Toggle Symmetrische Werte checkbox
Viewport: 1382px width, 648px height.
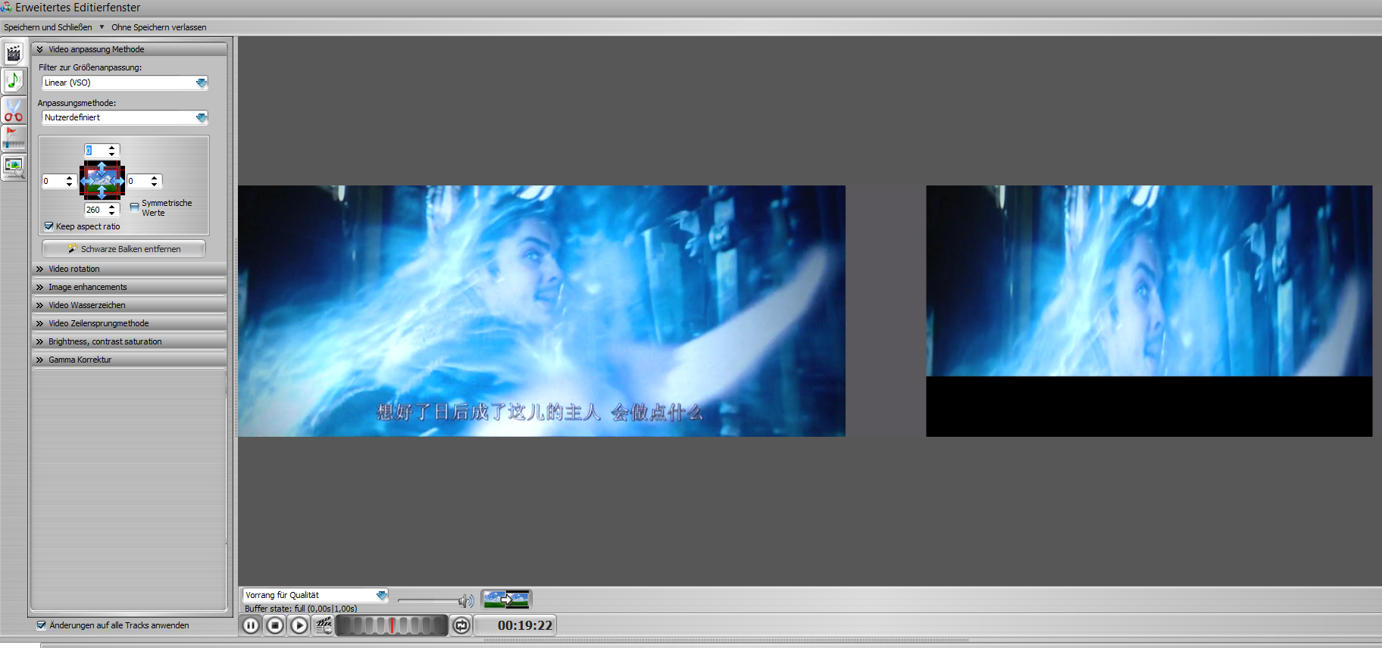click(x=135, y=207)
